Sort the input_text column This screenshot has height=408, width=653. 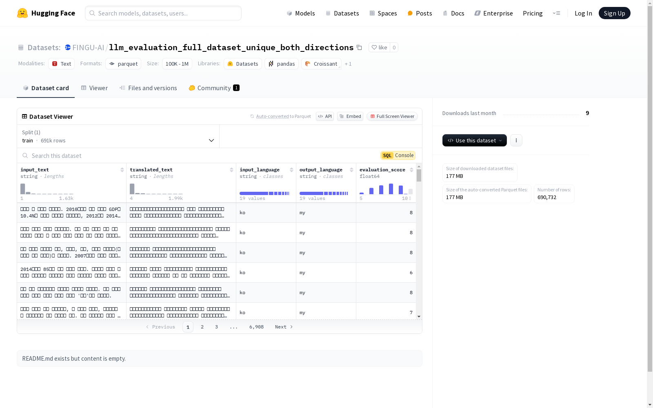[x=122, y=170]
